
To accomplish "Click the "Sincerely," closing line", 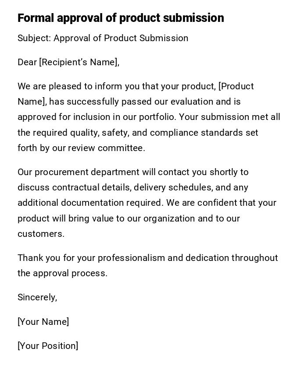I will [x=37, y=297].
